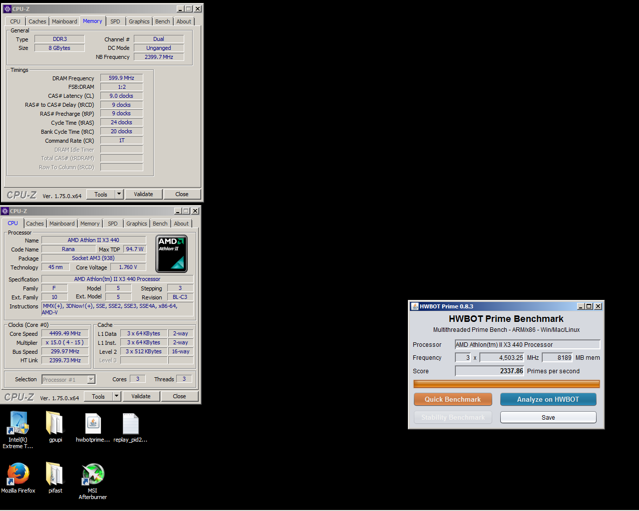Click the Core Voltage 1.760 V value
This screenshot has height=511, width=639.
coord(128,267)
